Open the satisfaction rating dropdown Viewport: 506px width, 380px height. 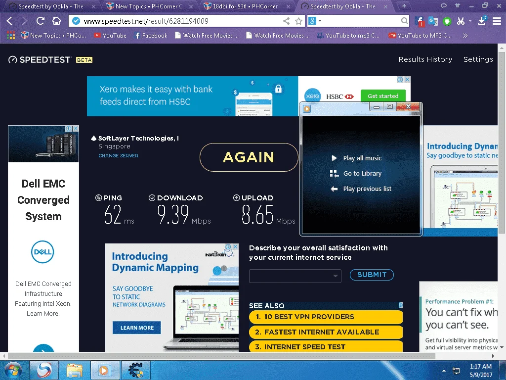click(295, 276)
